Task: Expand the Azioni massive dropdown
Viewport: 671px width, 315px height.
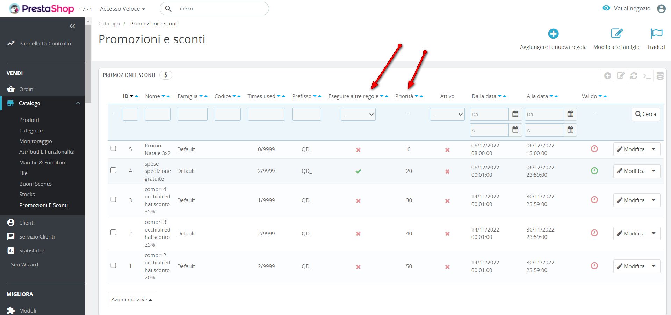Action: click(132, 300)
